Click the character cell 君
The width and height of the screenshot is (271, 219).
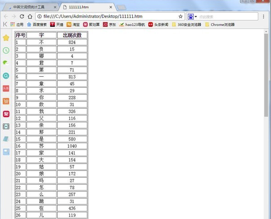41,63
